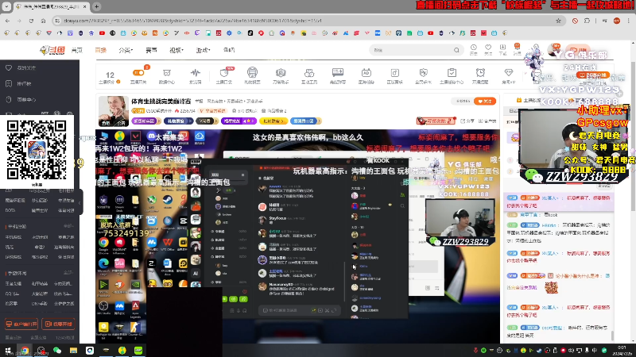Open the subtitle screen icon in the streamer toolbar
The height and width of the screenshot is (357, 636).
tap(337, 75)
